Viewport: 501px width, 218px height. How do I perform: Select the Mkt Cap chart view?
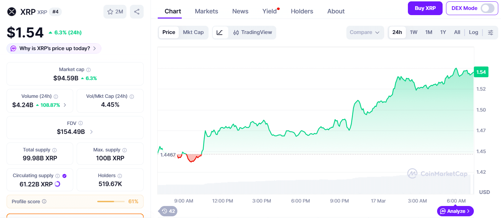[x=193, y=32]
